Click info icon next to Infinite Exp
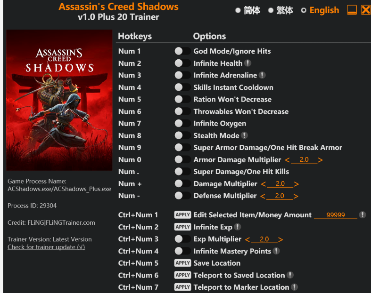Viewport: 371px width, 293px height. pos(237,227)
